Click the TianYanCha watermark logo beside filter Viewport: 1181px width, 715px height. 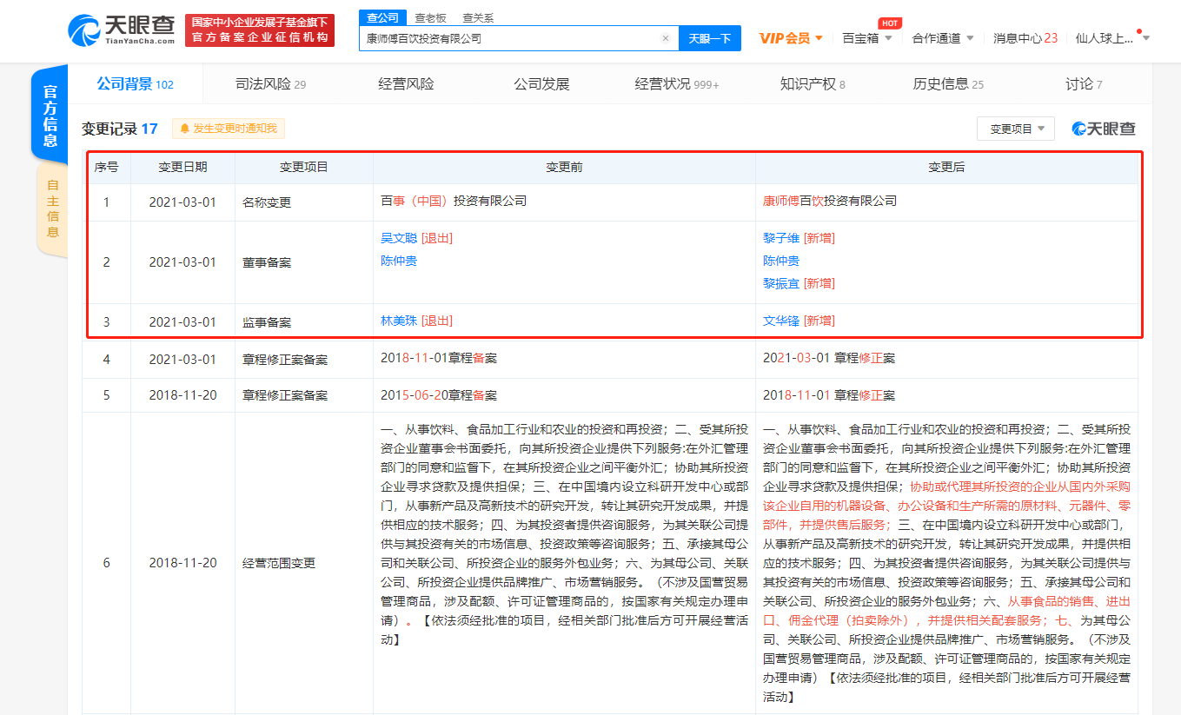(1104, 129)
